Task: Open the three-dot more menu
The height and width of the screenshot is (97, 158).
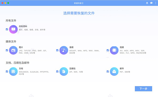Action: point(156,3)
